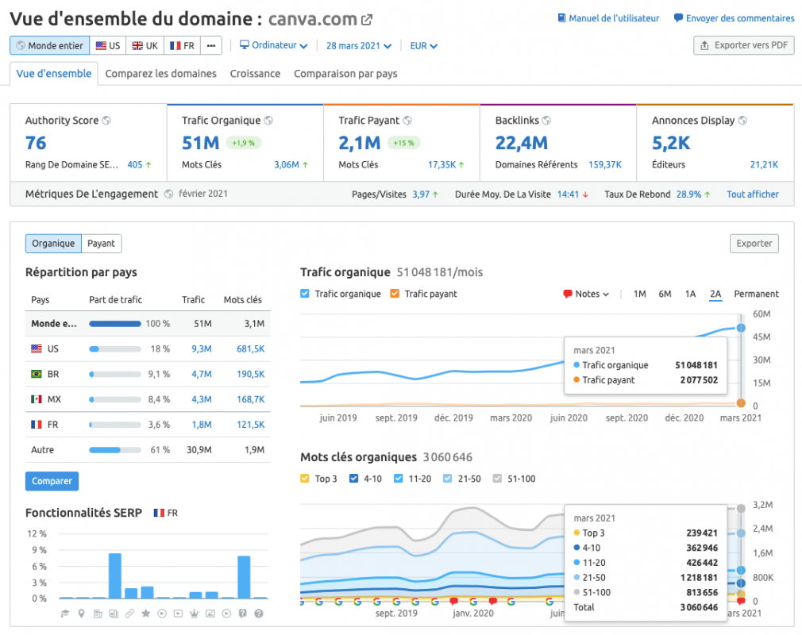
Task: Select the 6M time range
Action: coord(665,294)
